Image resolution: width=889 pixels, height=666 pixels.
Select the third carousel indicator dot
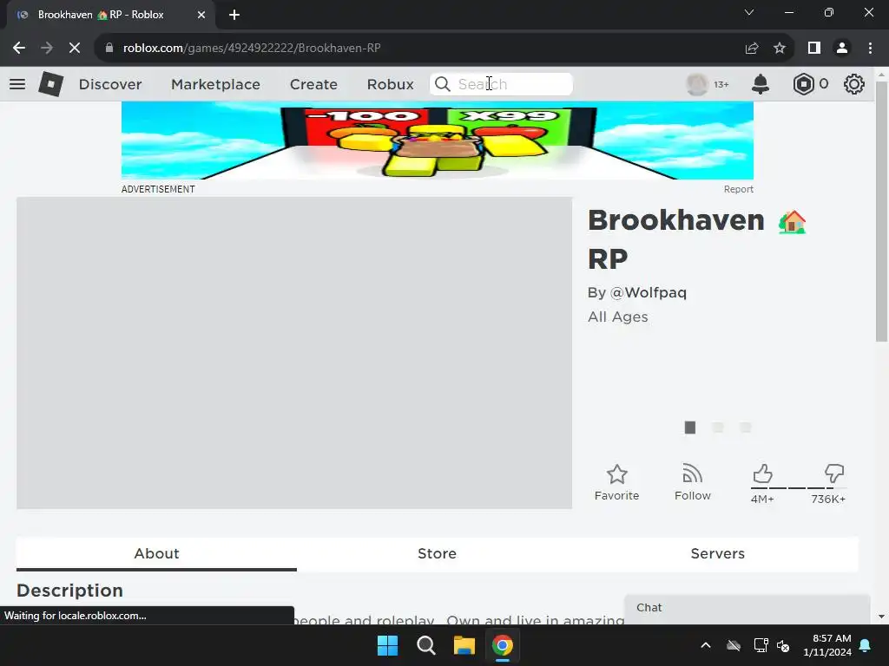tap(746, 428)
